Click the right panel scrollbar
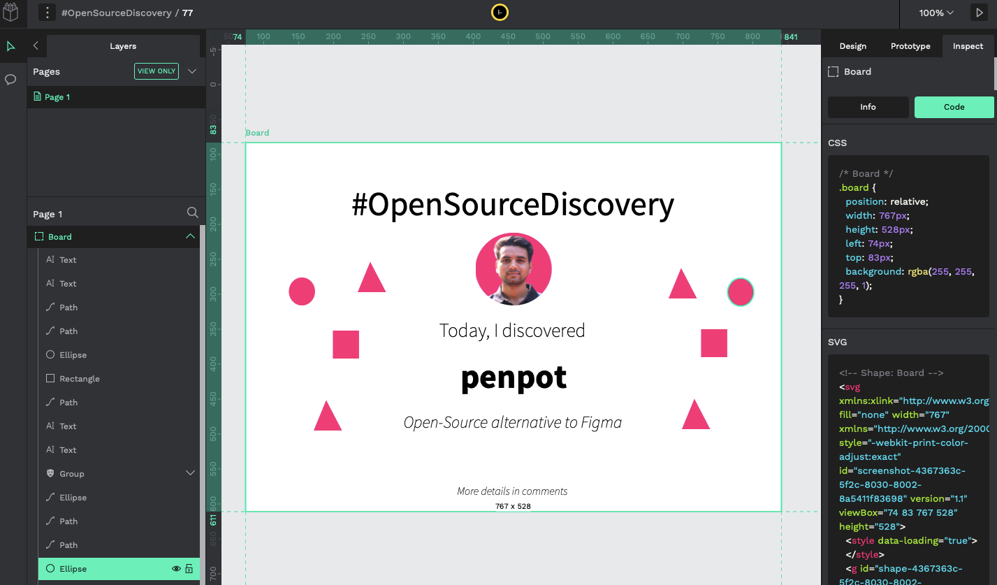Screen dimensions: 997x585 click(x=995, y=73)
